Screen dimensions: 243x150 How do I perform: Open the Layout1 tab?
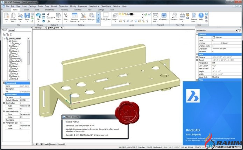pyautogui.click(x=53, y=144)
